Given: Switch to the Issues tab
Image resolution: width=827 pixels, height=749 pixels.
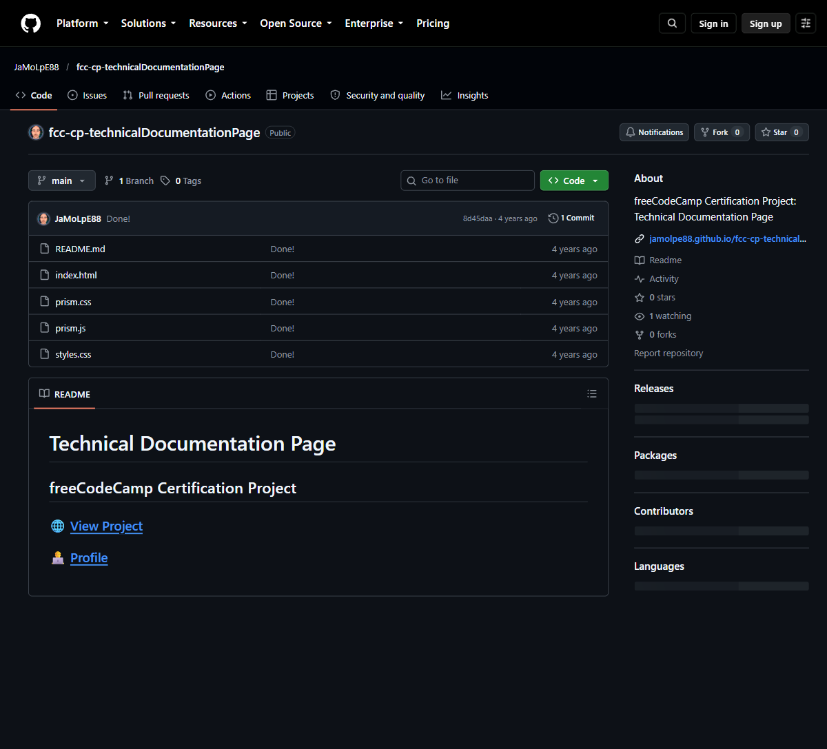Looking at the screenshot, I should (88, 96).
